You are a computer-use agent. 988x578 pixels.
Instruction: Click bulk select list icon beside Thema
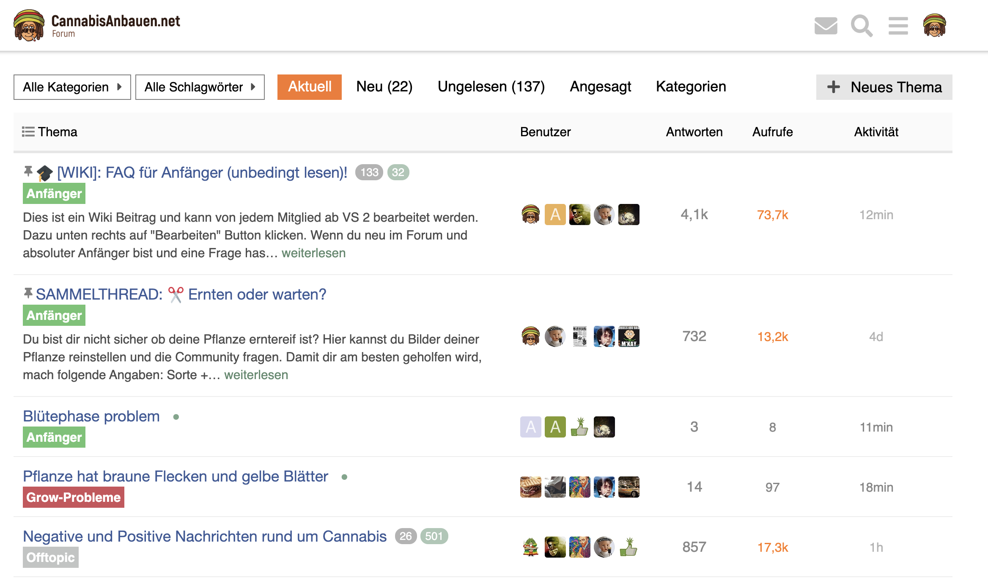click(28, 132)
